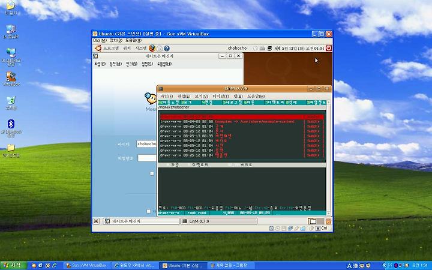Screen dimensions: 432x270
Task: Open the VirtualBox shortcut on the desktop
Action: pyautogui.click(x=11, y=77)
